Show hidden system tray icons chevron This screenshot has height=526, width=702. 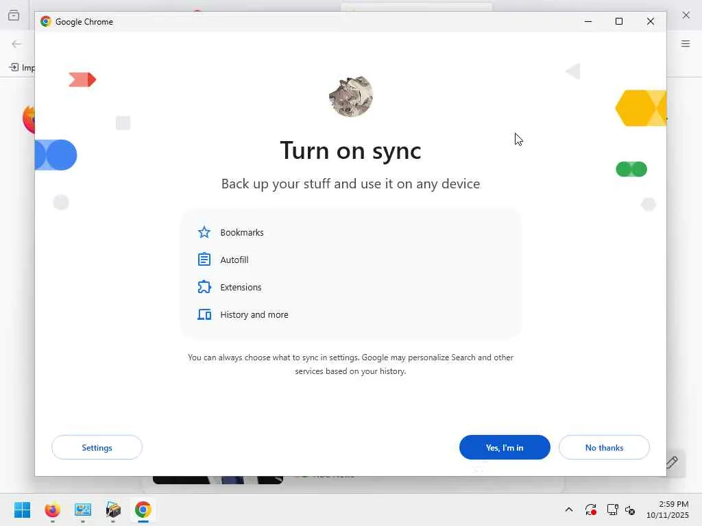click(569, 510)
